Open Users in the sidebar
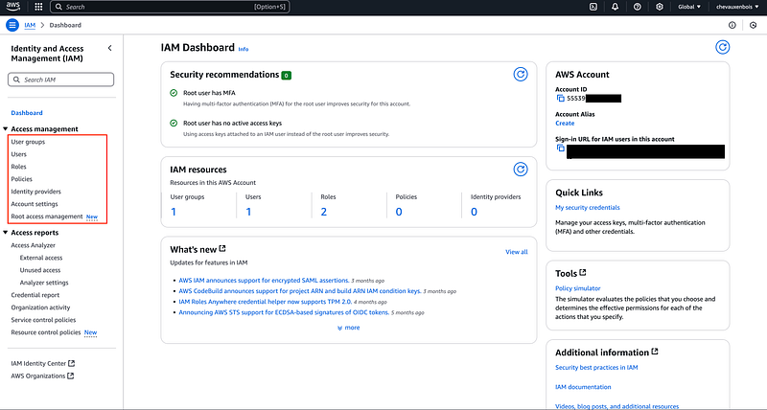Image resolution: width=767 pixels, height=410 pixels. coord(18,154)
